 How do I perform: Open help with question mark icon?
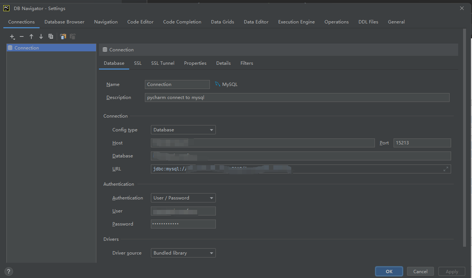pyautogui.click(x=9, y=272)
